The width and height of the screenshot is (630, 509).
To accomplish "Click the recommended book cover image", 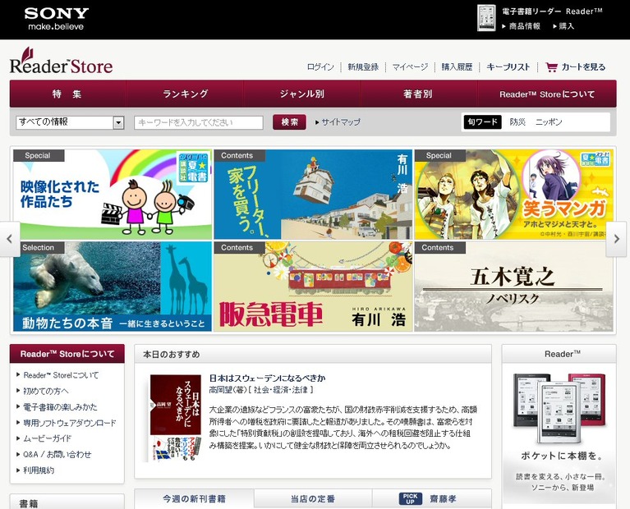I will [175, 418].
